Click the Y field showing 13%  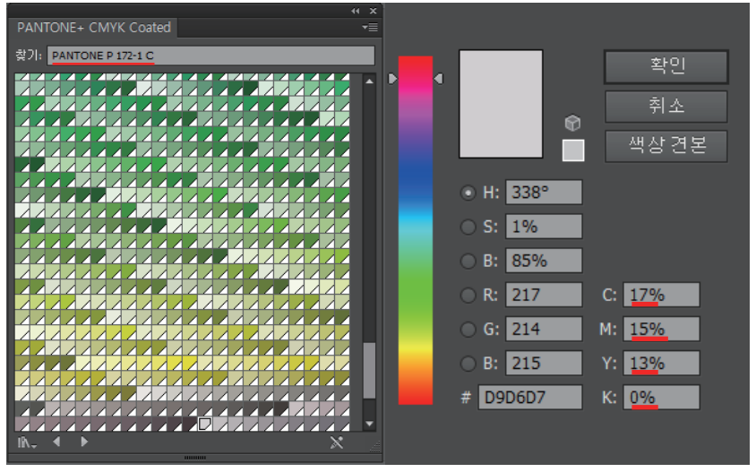click(661, 363)
